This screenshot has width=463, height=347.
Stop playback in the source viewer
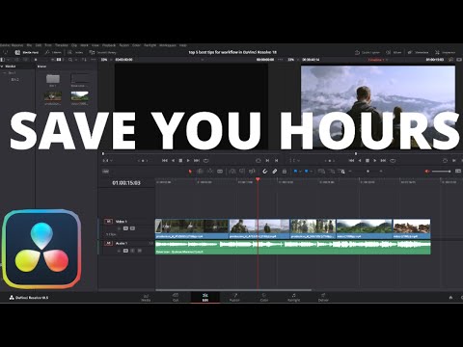[180, 160]
